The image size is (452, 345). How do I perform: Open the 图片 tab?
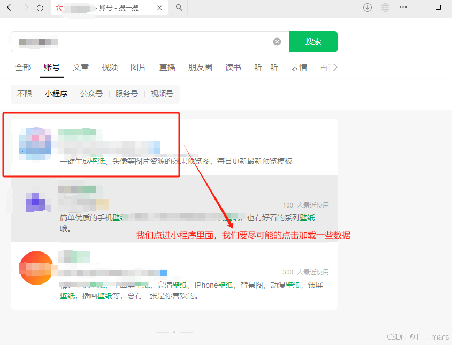(139, 67)
